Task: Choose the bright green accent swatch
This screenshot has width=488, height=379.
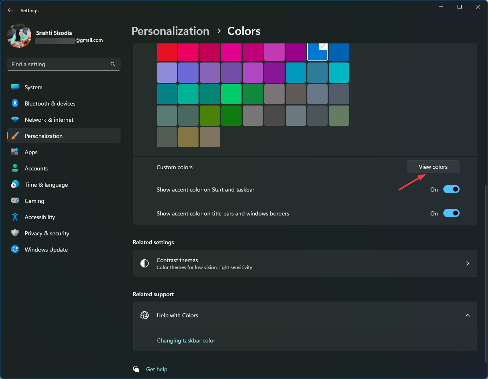Action: pyautogui.click(x=231, y=94)
